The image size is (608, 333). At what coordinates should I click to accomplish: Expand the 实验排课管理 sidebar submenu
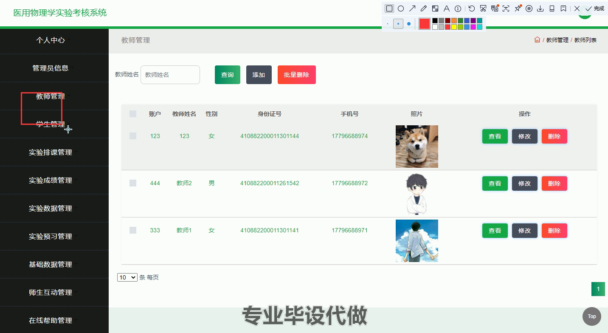click(x=51, y=152)
